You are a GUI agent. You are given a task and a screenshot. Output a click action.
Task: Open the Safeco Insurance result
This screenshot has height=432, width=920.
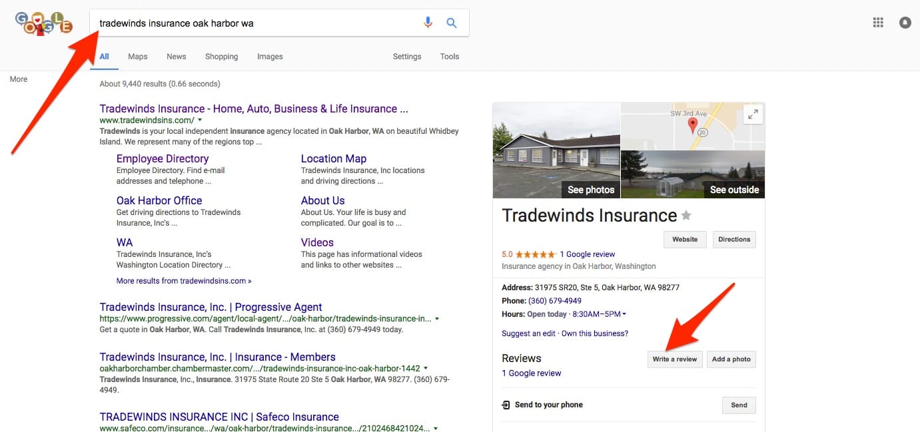219,417
